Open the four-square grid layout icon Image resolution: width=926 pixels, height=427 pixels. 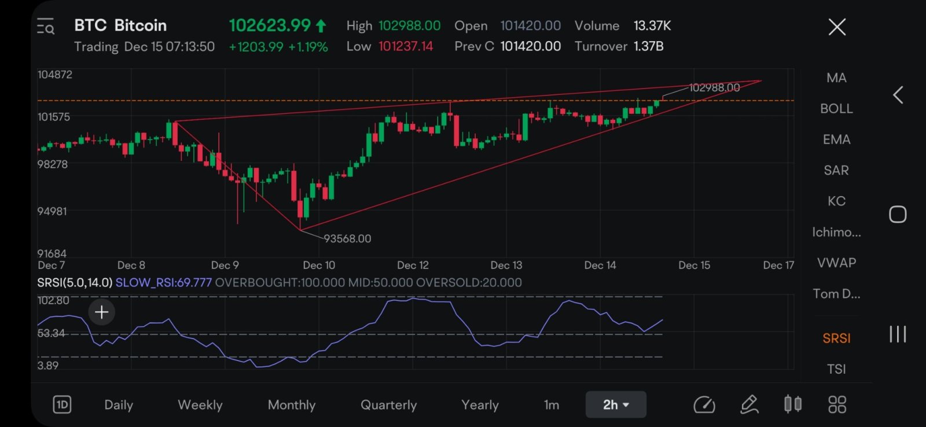pos(837,404)
